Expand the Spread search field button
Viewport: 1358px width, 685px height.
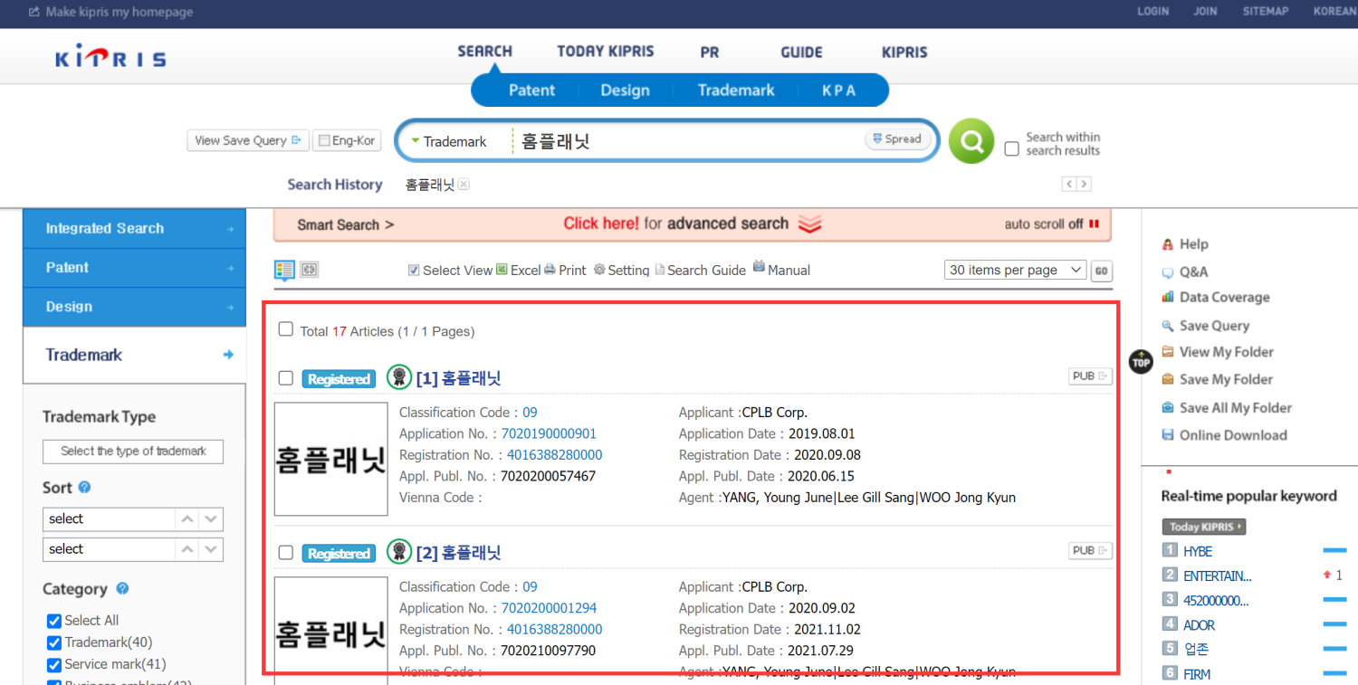point(898,139)
